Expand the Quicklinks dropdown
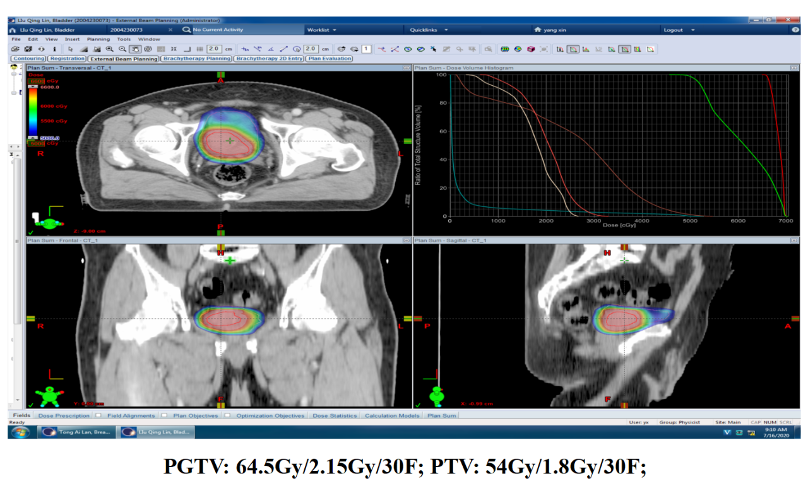Image resolution: width=808 pixels, height=498 pixels. 429,30
